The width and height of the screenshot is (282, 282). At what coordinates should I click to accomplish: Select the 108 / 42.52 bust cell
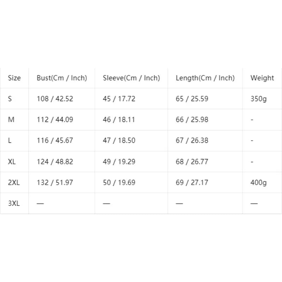click(x=62, y=99)
